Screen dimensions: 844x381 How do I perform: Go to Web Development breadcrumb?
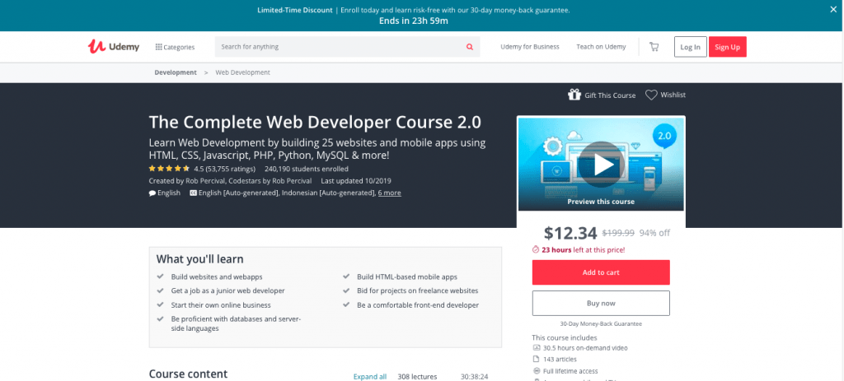pyautogui.click(x=243, y=72)
